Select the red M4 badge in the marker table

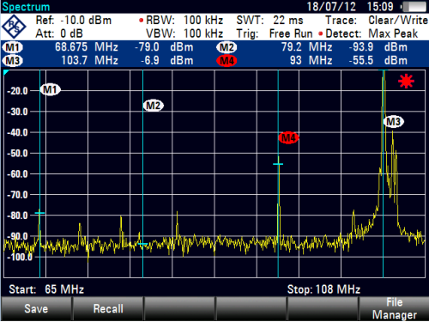tap(227, 61)
